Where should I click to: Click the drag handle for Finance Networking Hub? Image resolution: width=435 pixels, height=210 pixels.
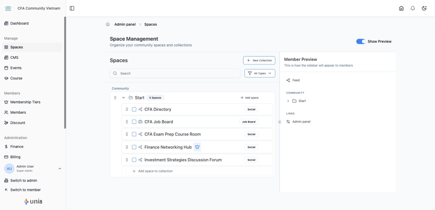(x=127, y=147)
